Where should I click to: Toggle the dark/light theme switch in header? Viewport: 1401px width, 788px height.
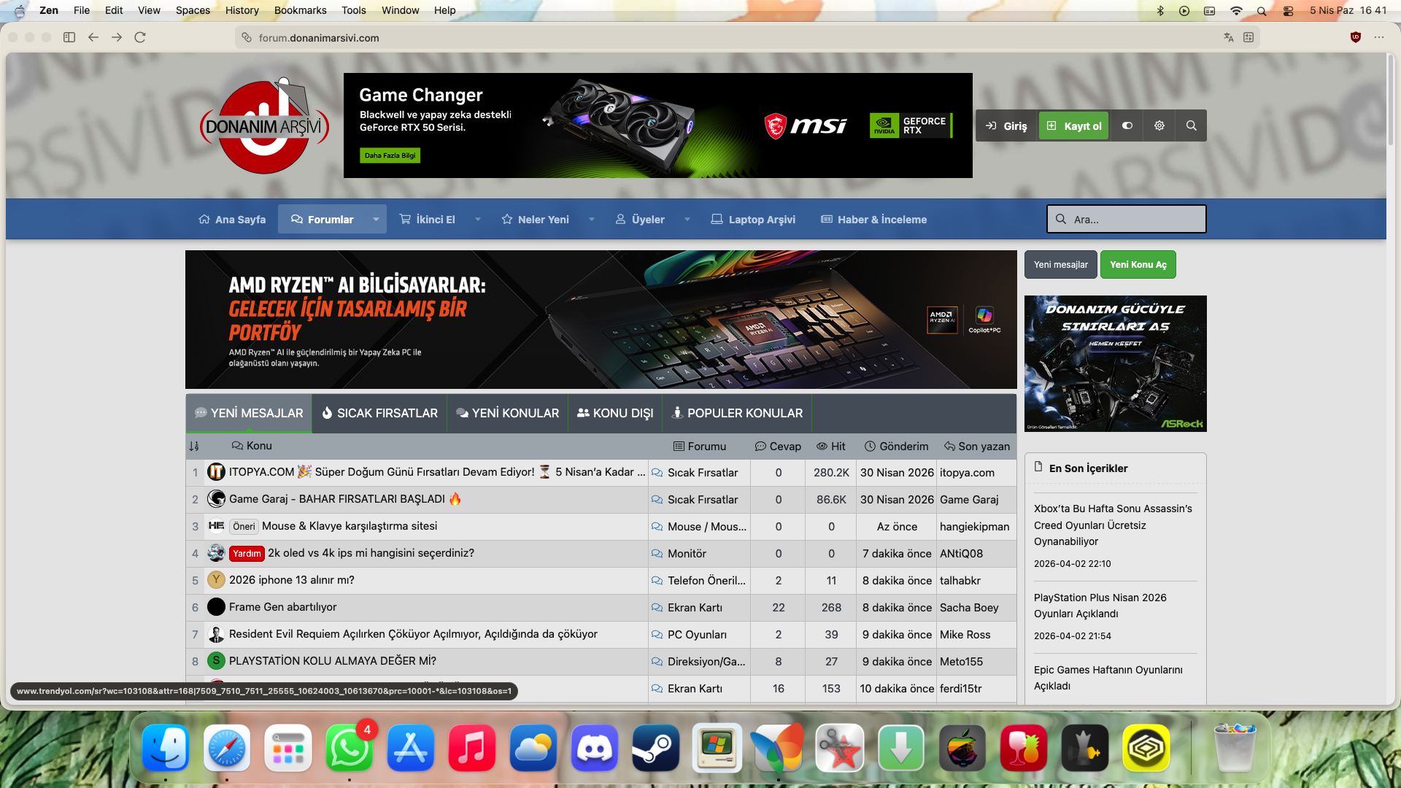point(1127,125)
